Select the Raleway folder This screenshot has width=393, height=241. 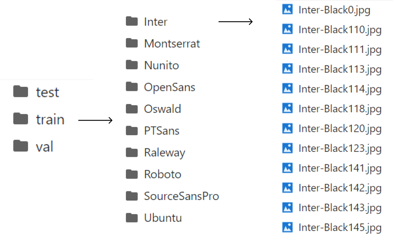pyautogui.click(x=164, y=153)
